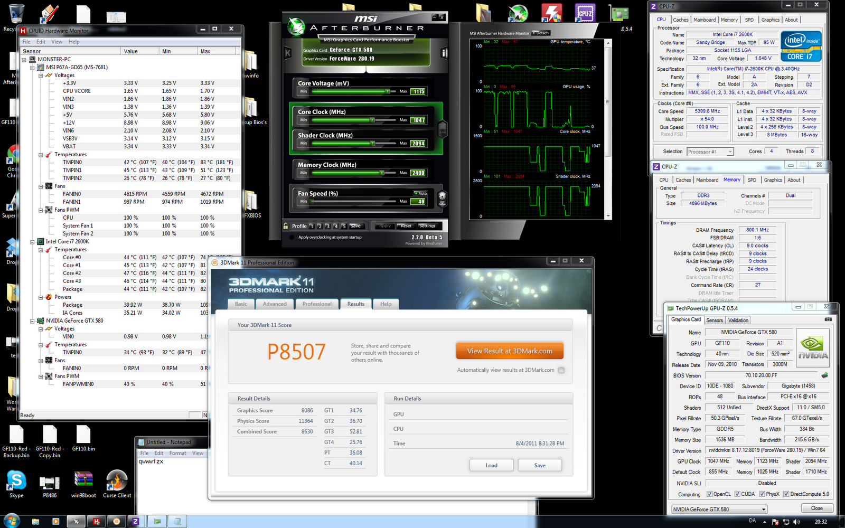Open Afterburner Settings button

pos(427,226)
